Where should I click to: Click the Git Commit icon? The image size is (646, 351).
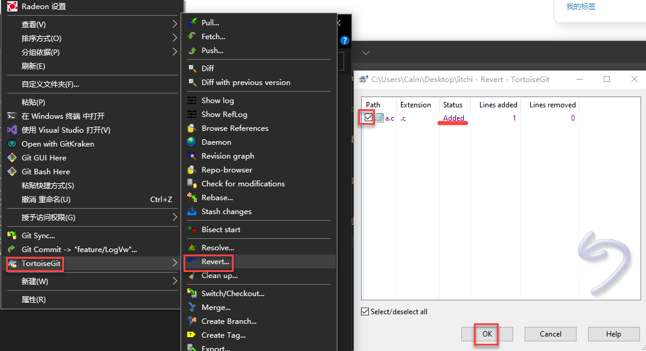click(12, 249)
